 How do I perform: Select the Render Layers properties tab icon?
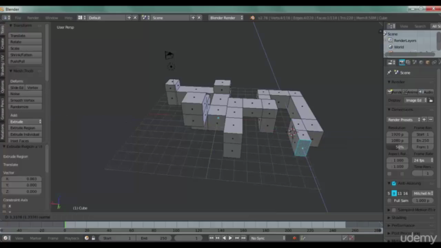408,63
